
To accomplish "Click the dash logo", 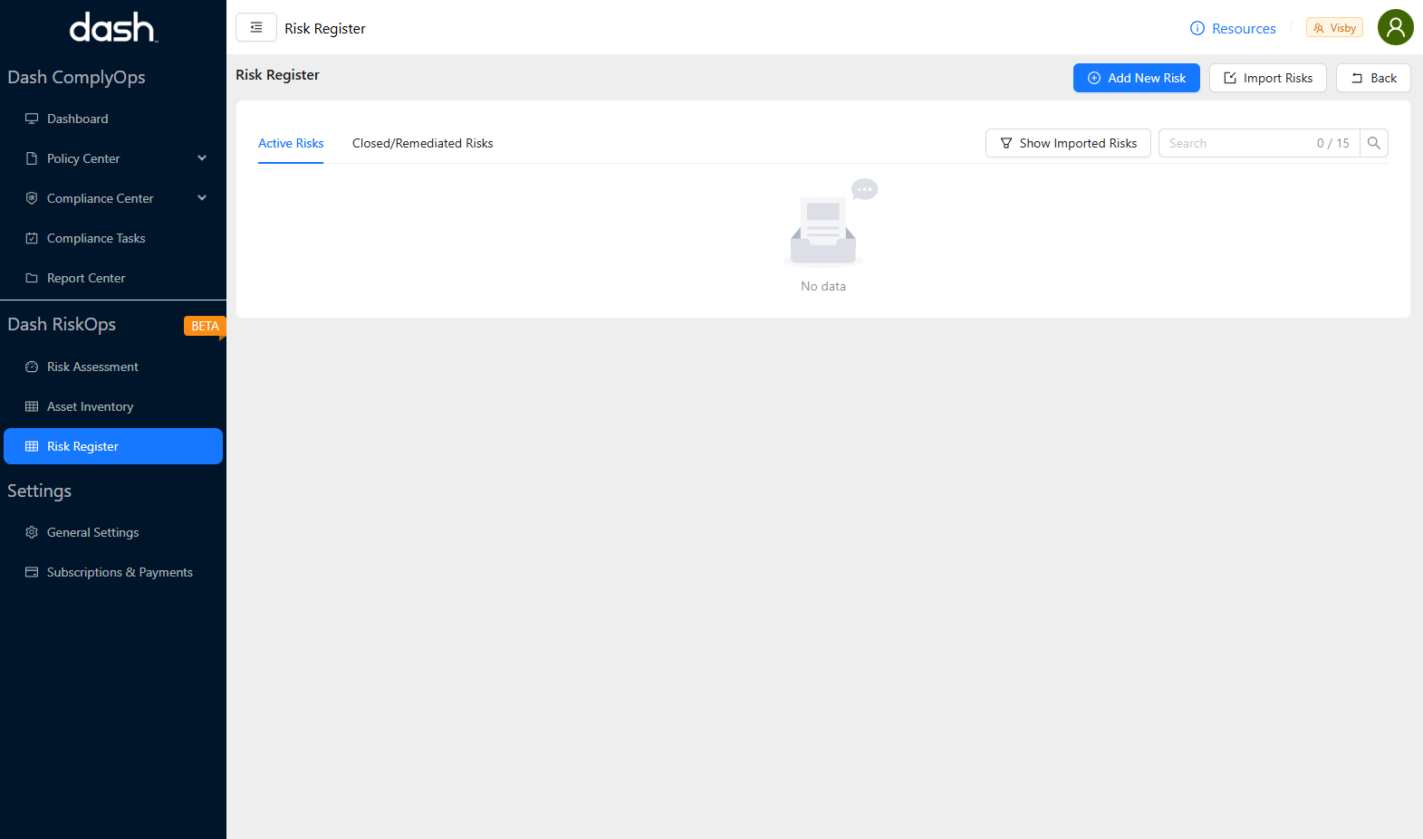I will [x=113, y=28].
